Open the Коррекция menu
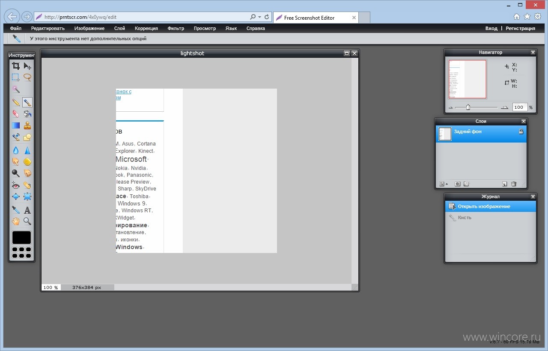 (146, 28)
